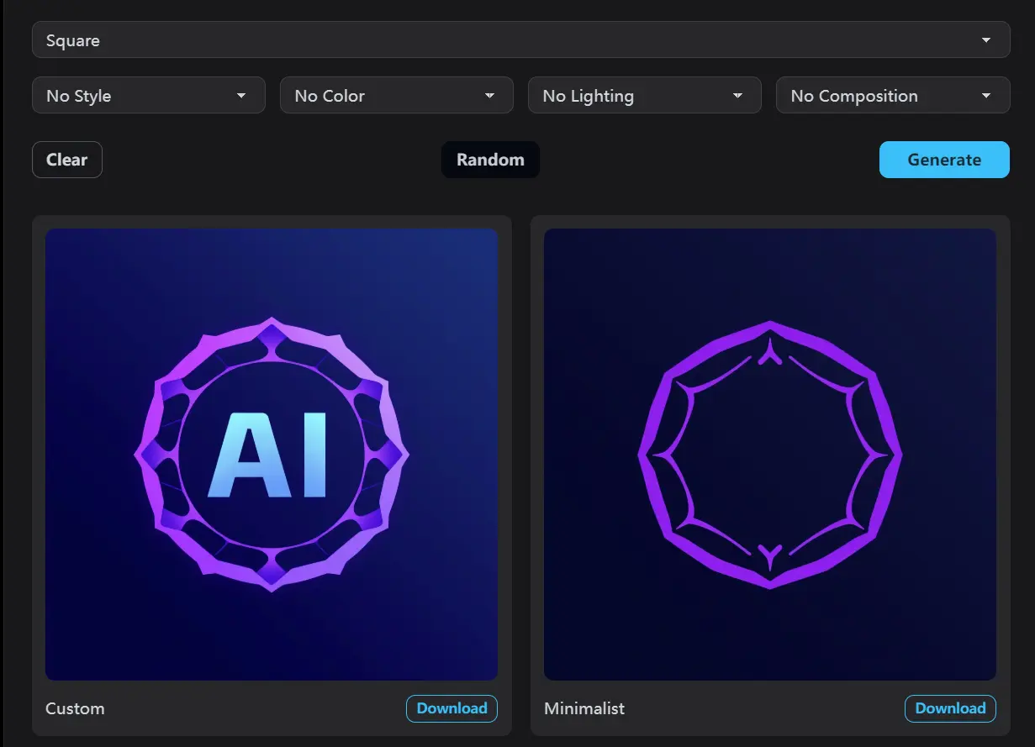
Task: Click the Clear button to reset options
Action: [66, 160]
